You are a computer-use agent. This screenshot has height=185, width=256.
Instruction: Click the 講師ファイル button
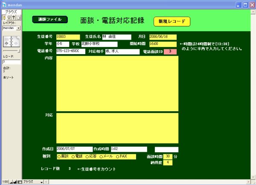pyautogui.click(x=50, y=20)
